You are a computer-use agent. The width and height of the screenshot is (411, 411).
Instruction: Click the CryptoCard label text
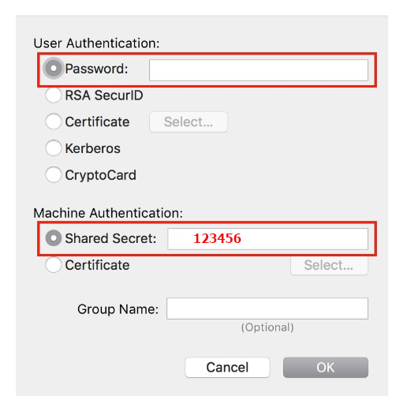tap(101, 175)
